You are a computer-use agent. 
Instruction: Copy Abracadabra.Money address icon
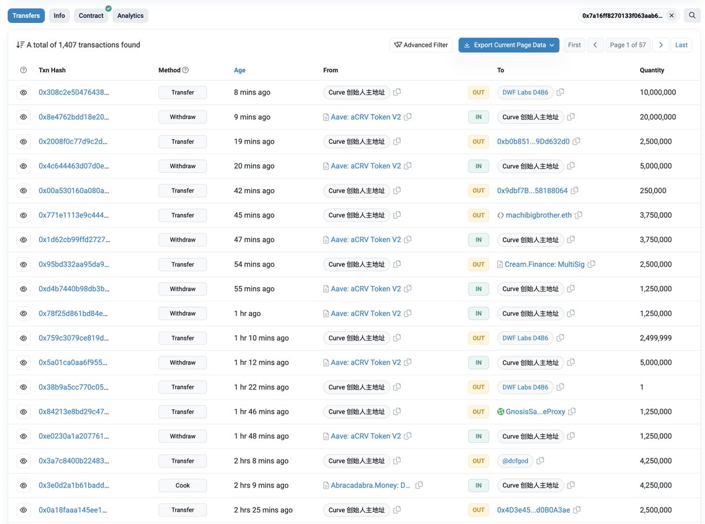pyautogui.click(x=419, y=485)
